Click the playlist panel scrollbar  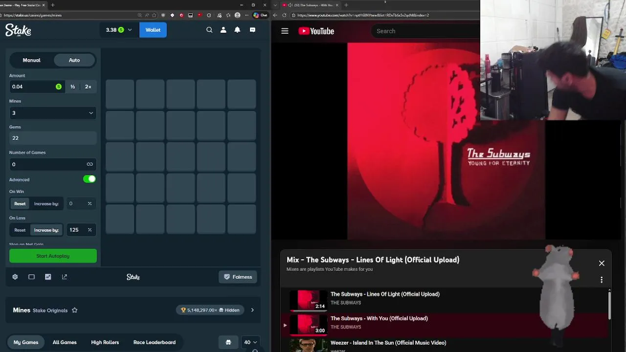(609, 306)
